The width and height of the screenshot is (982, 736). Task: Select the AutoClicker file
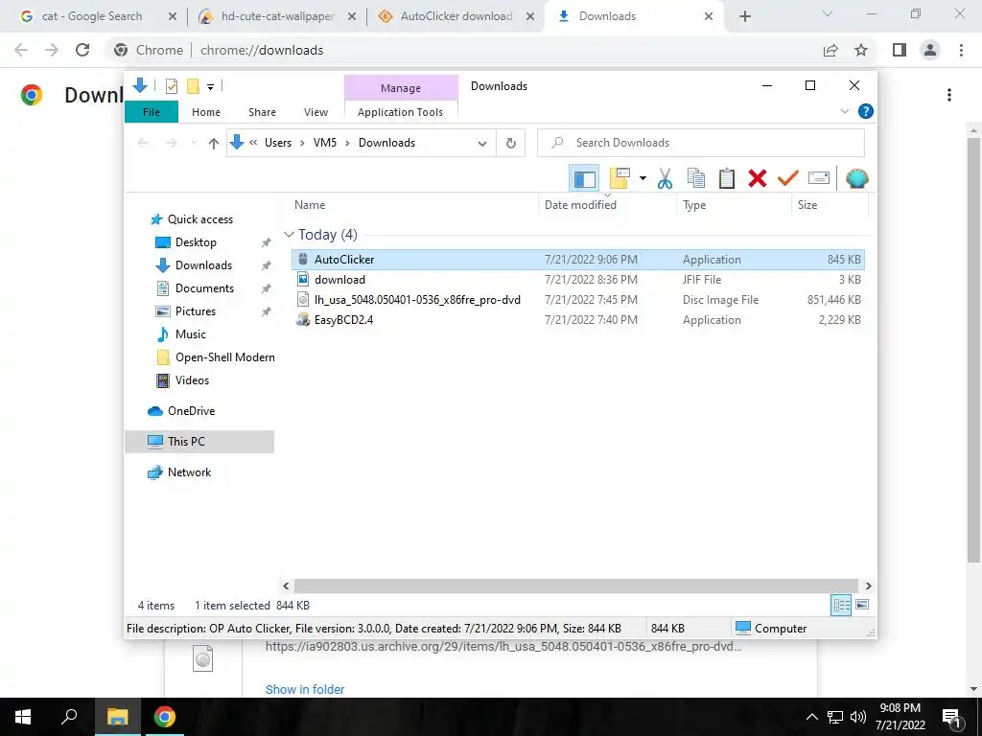pos(578,259)
